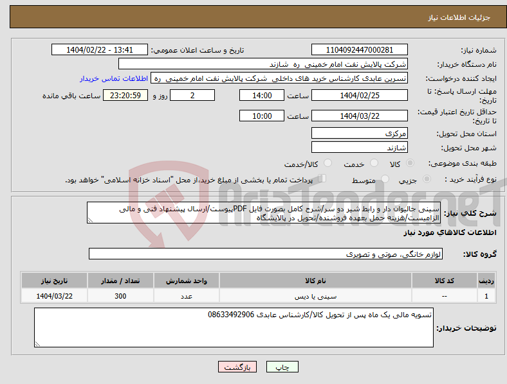
Task: Click the quantity cell 300
Action: (120, 296)
